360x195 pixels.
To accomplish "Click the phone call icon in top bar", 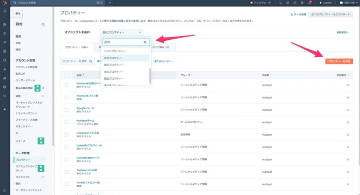I will click(x=280, y=3).
